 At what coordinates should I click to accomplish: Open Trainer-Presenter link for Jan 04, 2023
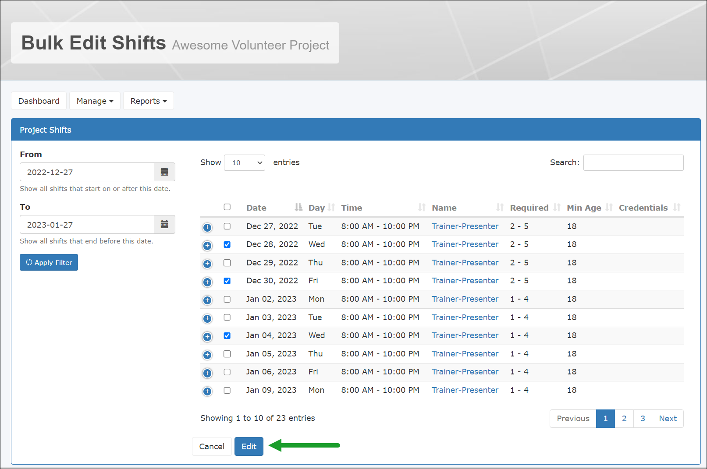coord(465,335)
